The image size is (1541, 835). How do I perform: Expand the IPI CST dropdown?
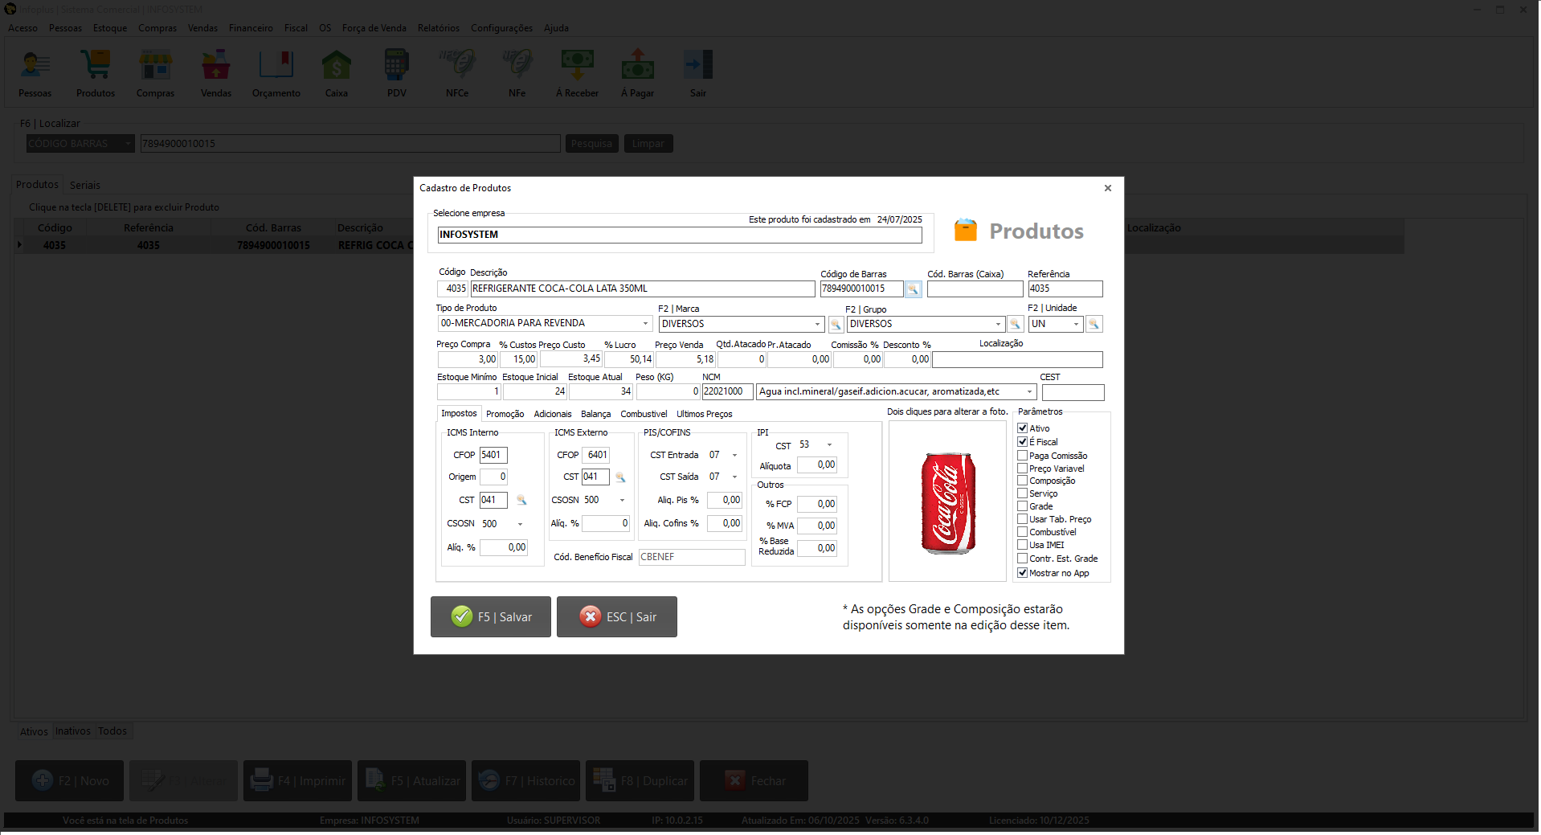pyautogui.click(x=829, y=445)
